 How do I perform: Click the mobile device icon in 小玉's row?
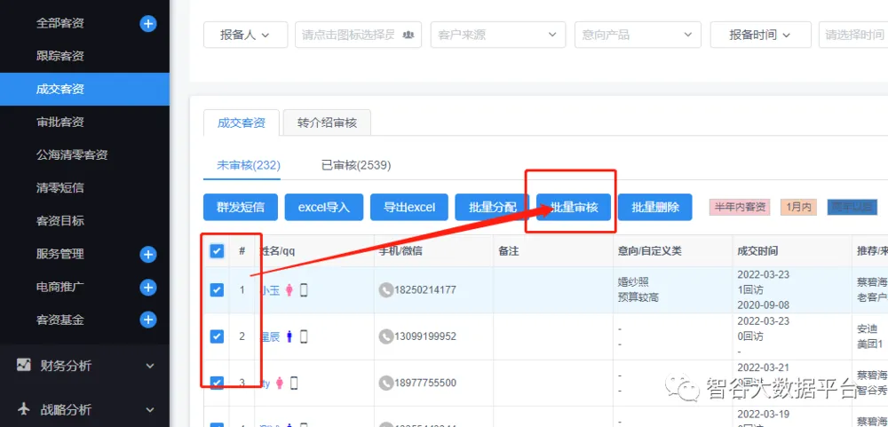click(x=304, y=290)
